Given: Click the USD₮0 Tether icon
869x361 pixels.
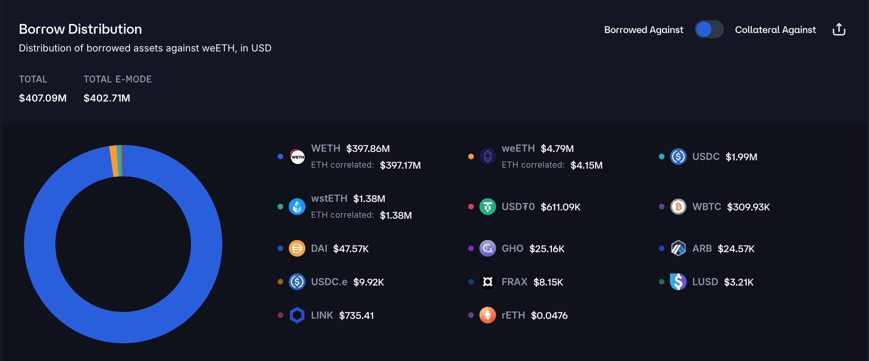Looking at the screenshot, I should click(x=488, y=207).
